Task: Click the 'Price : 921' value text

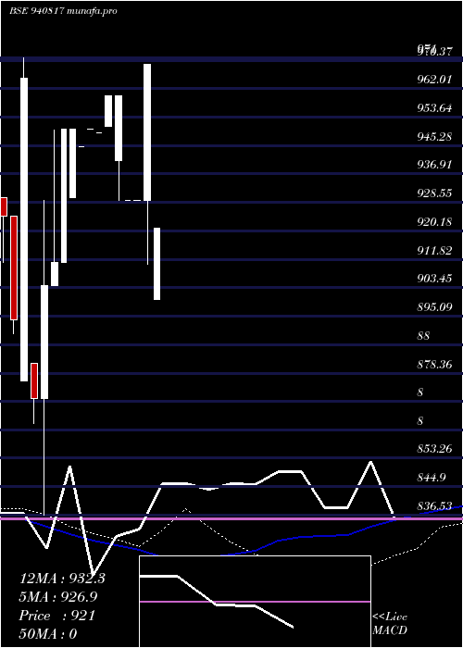Action: tap(57, 616)
